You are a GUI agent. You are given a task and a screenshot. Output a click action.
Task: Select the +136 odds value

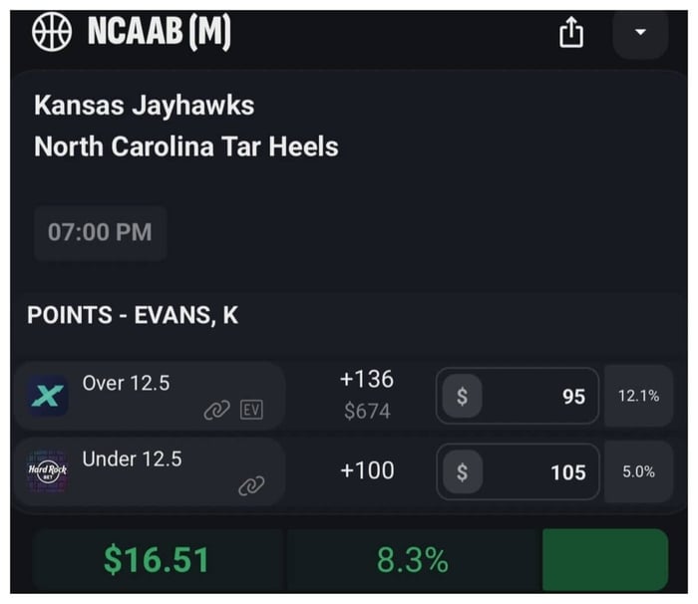coord(366,380)
